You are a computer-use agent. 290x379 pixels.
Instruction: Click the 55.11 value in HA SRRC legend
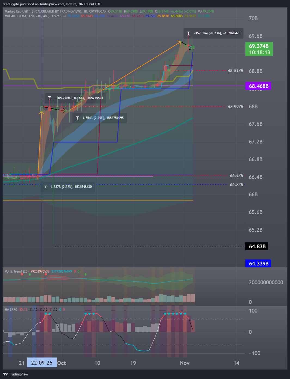coord(23,310)
